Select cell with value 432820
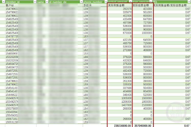This screenshot has height=127, width=191. tap(120, 60)
